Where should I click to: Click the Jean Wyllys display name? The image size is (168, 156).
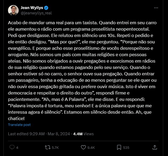click(x=32, y=8)
